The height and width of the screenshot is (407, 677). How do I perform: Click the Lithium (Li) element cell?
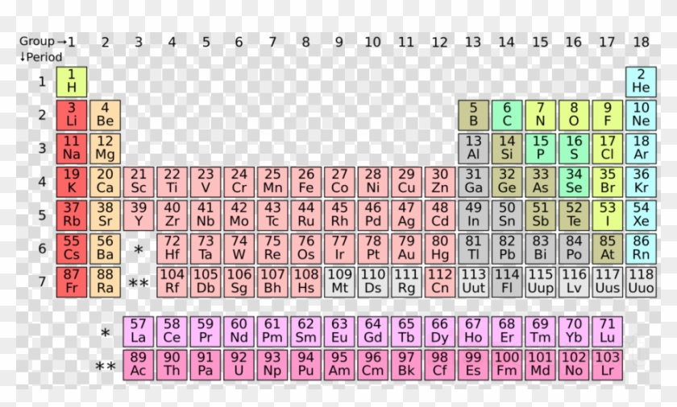click(72, 115)
